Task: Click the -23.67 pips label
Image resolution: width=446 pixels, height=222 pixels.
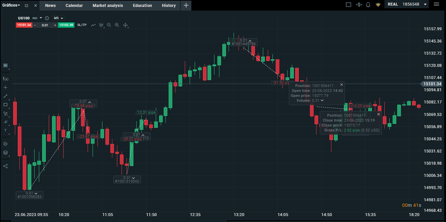Action: [x=88, y=136]
